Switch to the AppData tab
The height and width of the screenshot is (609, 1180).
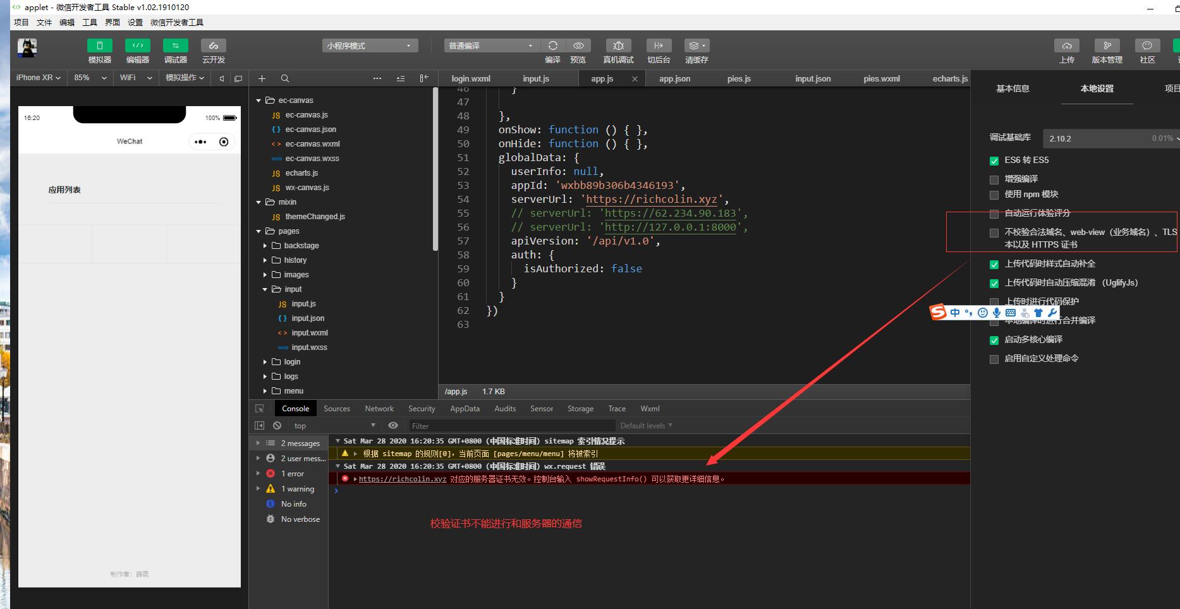point(465,409)
